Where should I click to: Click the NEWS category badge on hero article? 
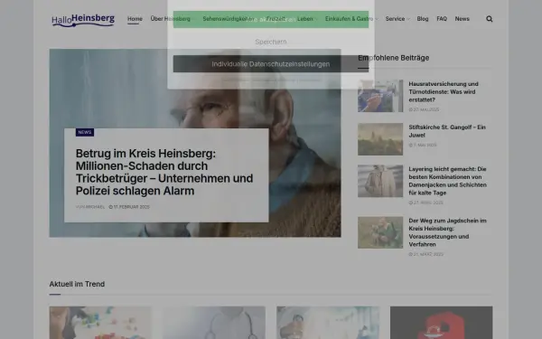point(85,132)
